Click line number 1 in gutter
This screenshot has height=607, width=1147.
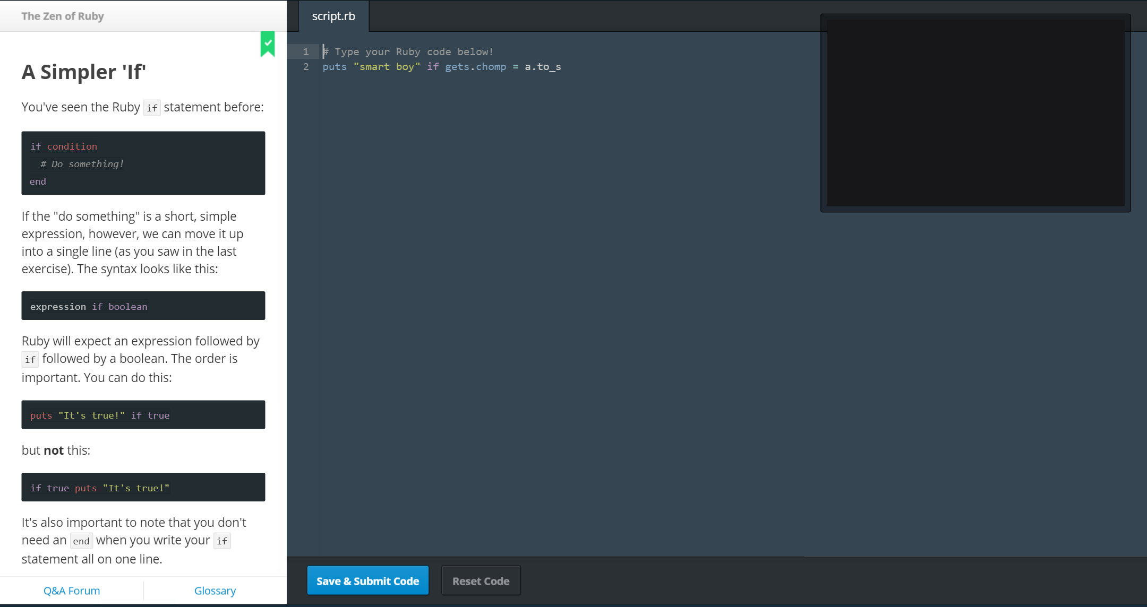pyautogui.click(x=306, y=51)
